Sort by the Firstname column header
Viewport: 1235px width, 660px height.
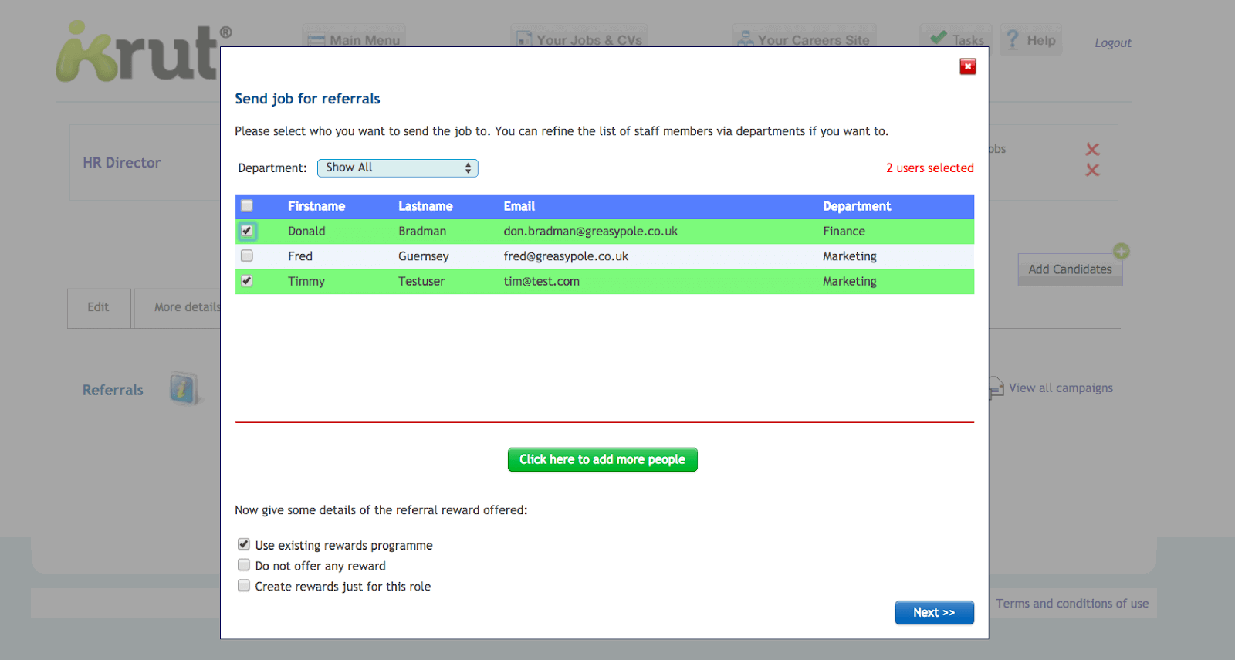[x=316, y=206]
